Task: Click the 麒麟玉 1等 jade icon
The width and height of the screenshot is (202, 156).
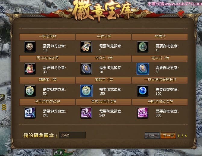Action: click(x=30, y=91)
